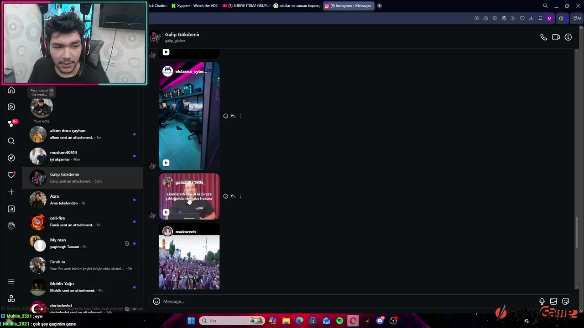Screen dimensions: 584x328
Task: Select the Galip Gökdemir conversation
Action: 83,178
